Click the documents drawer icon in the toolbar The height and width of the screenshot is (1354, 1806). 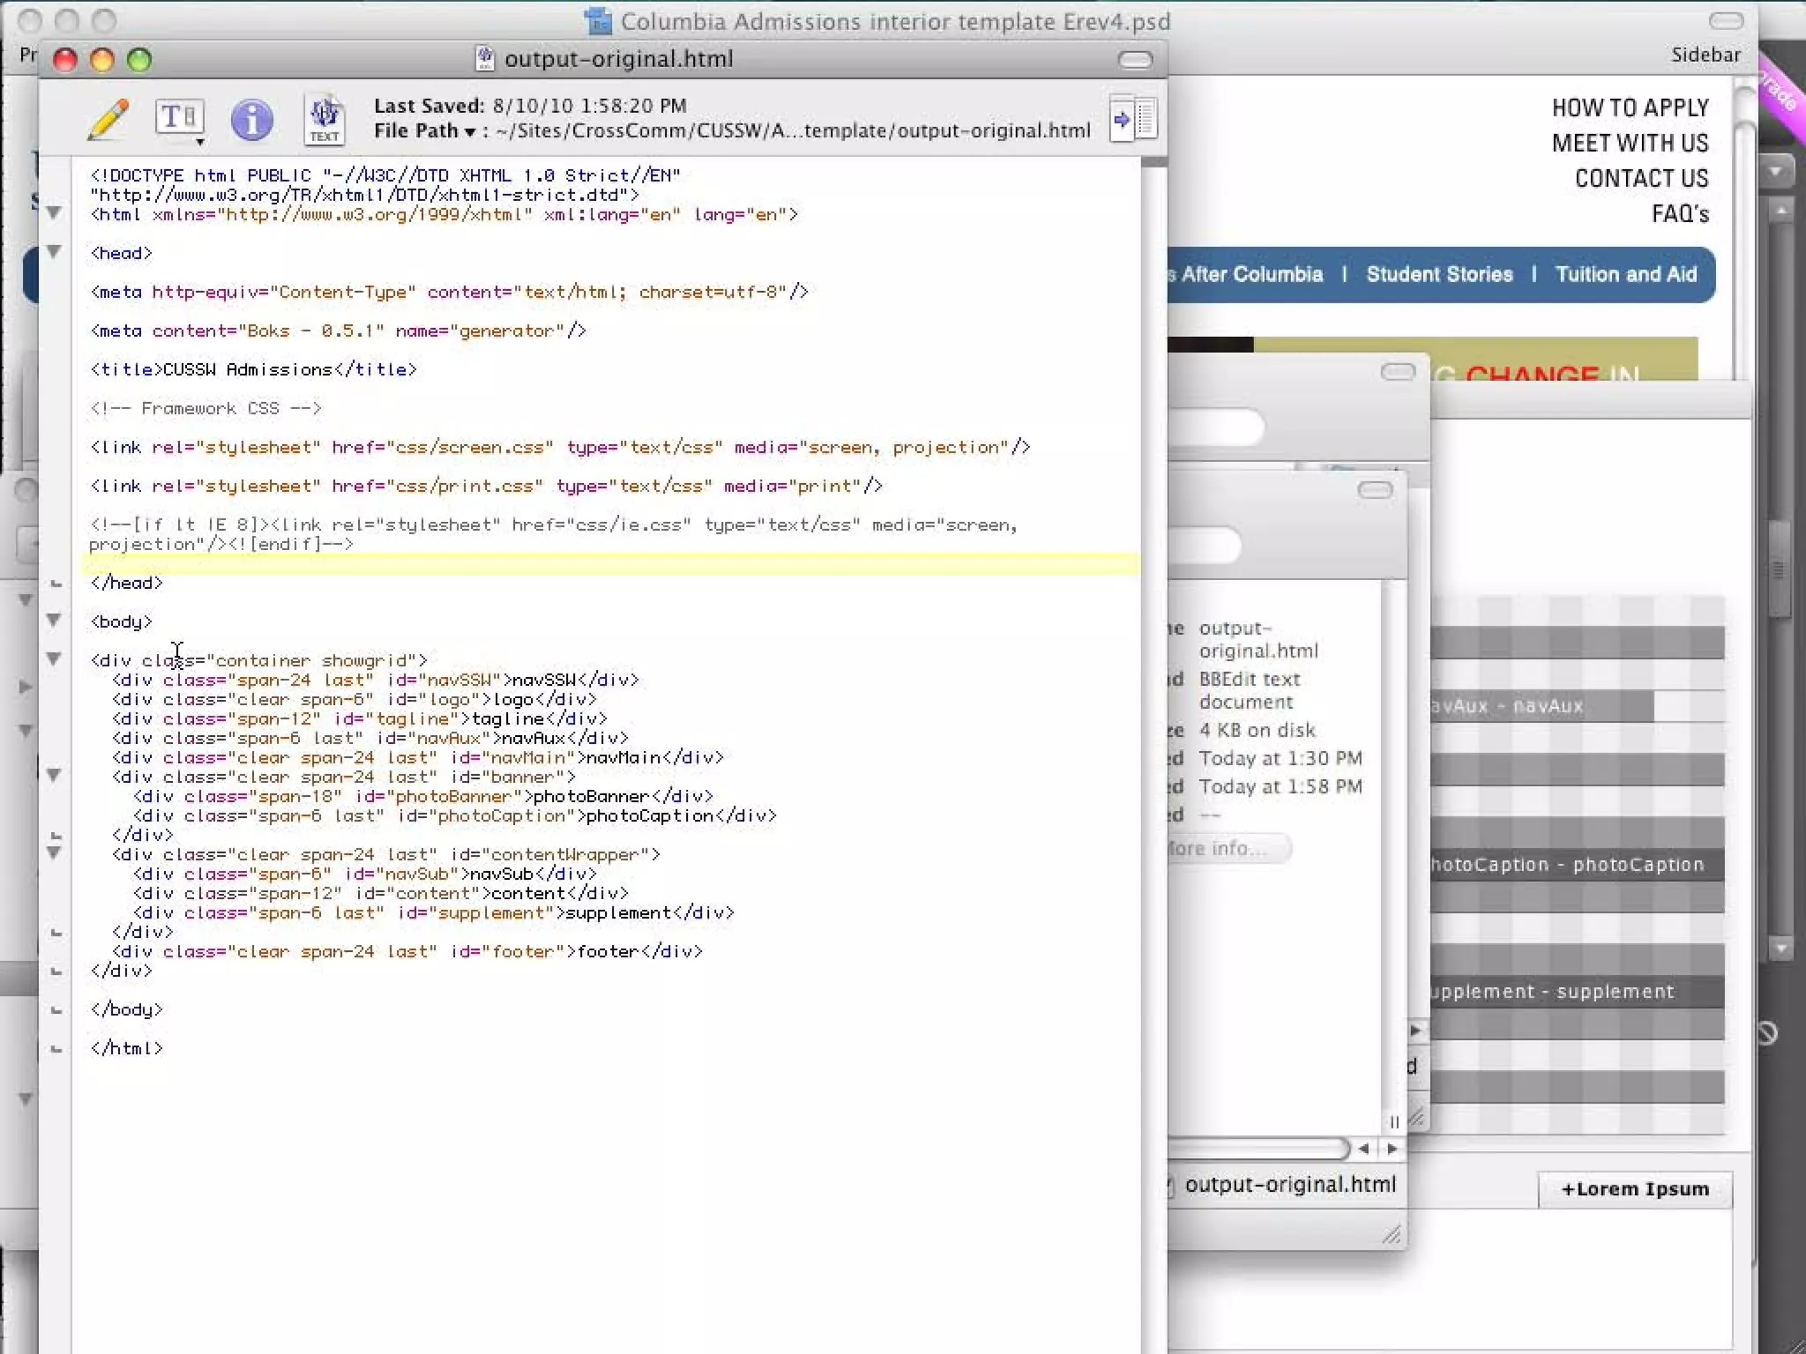tap(1134, 118)
